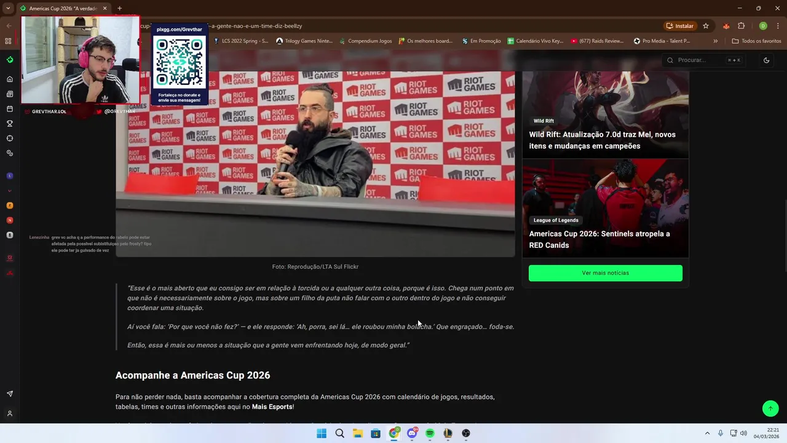Image resolution: width=787 pixels, height=443 pixels.
Task: Open Calendário Vivo Key... bookmark
Action: click(536, 41)
